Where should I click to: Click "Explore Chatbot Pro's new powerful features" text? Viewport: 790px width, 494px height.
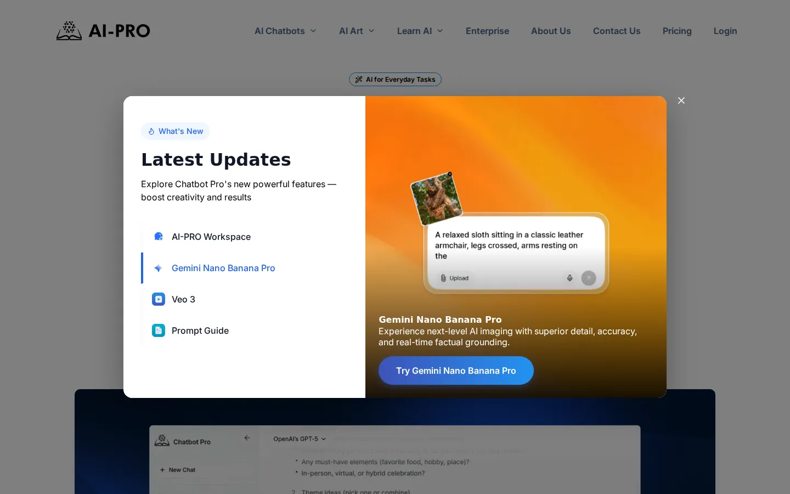tap(239, 190)
